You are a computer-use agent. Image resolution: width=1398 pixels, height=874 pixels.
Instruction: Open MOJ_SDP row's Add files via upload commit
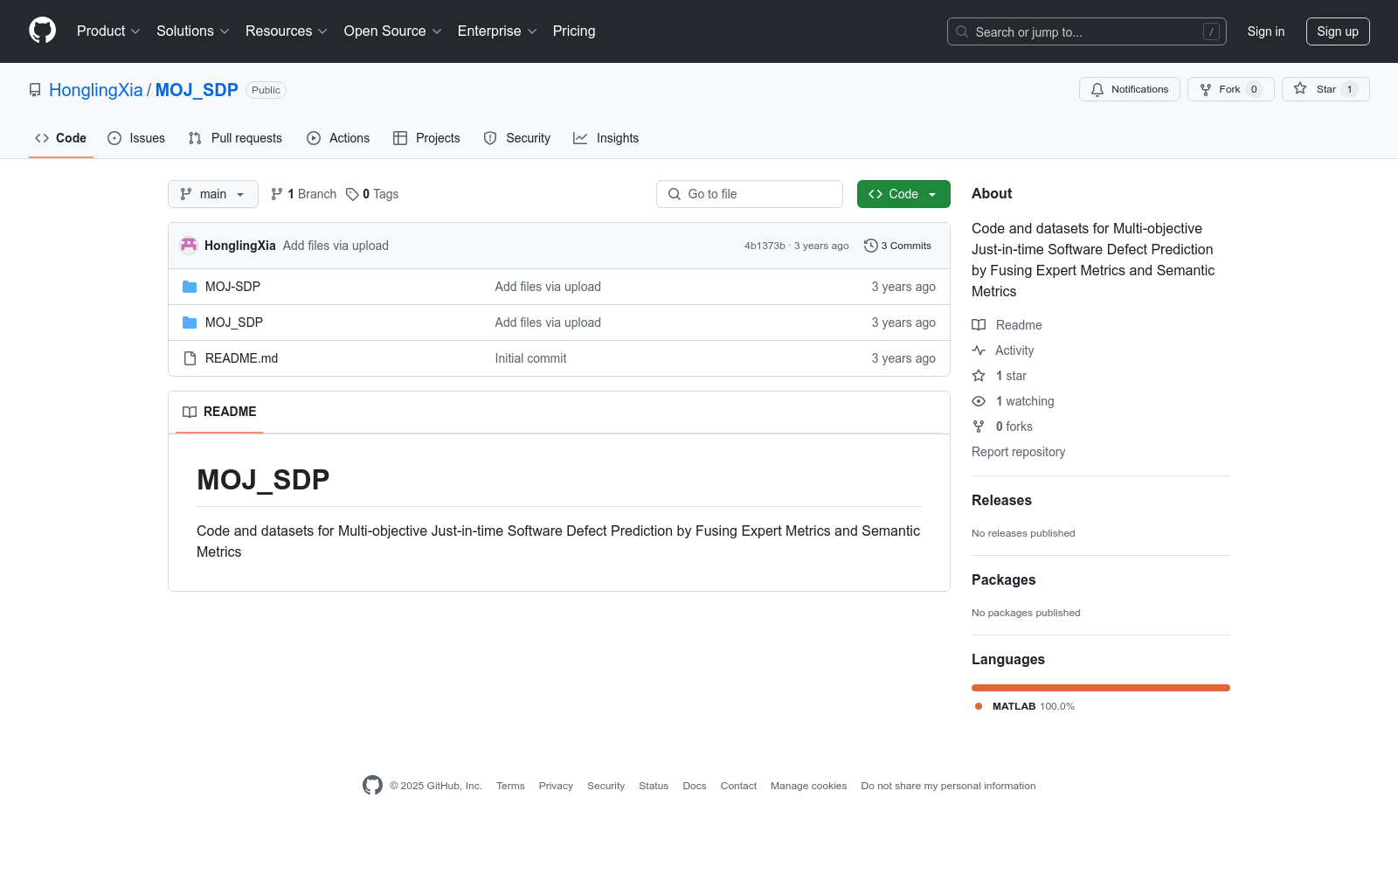point(548,323)
